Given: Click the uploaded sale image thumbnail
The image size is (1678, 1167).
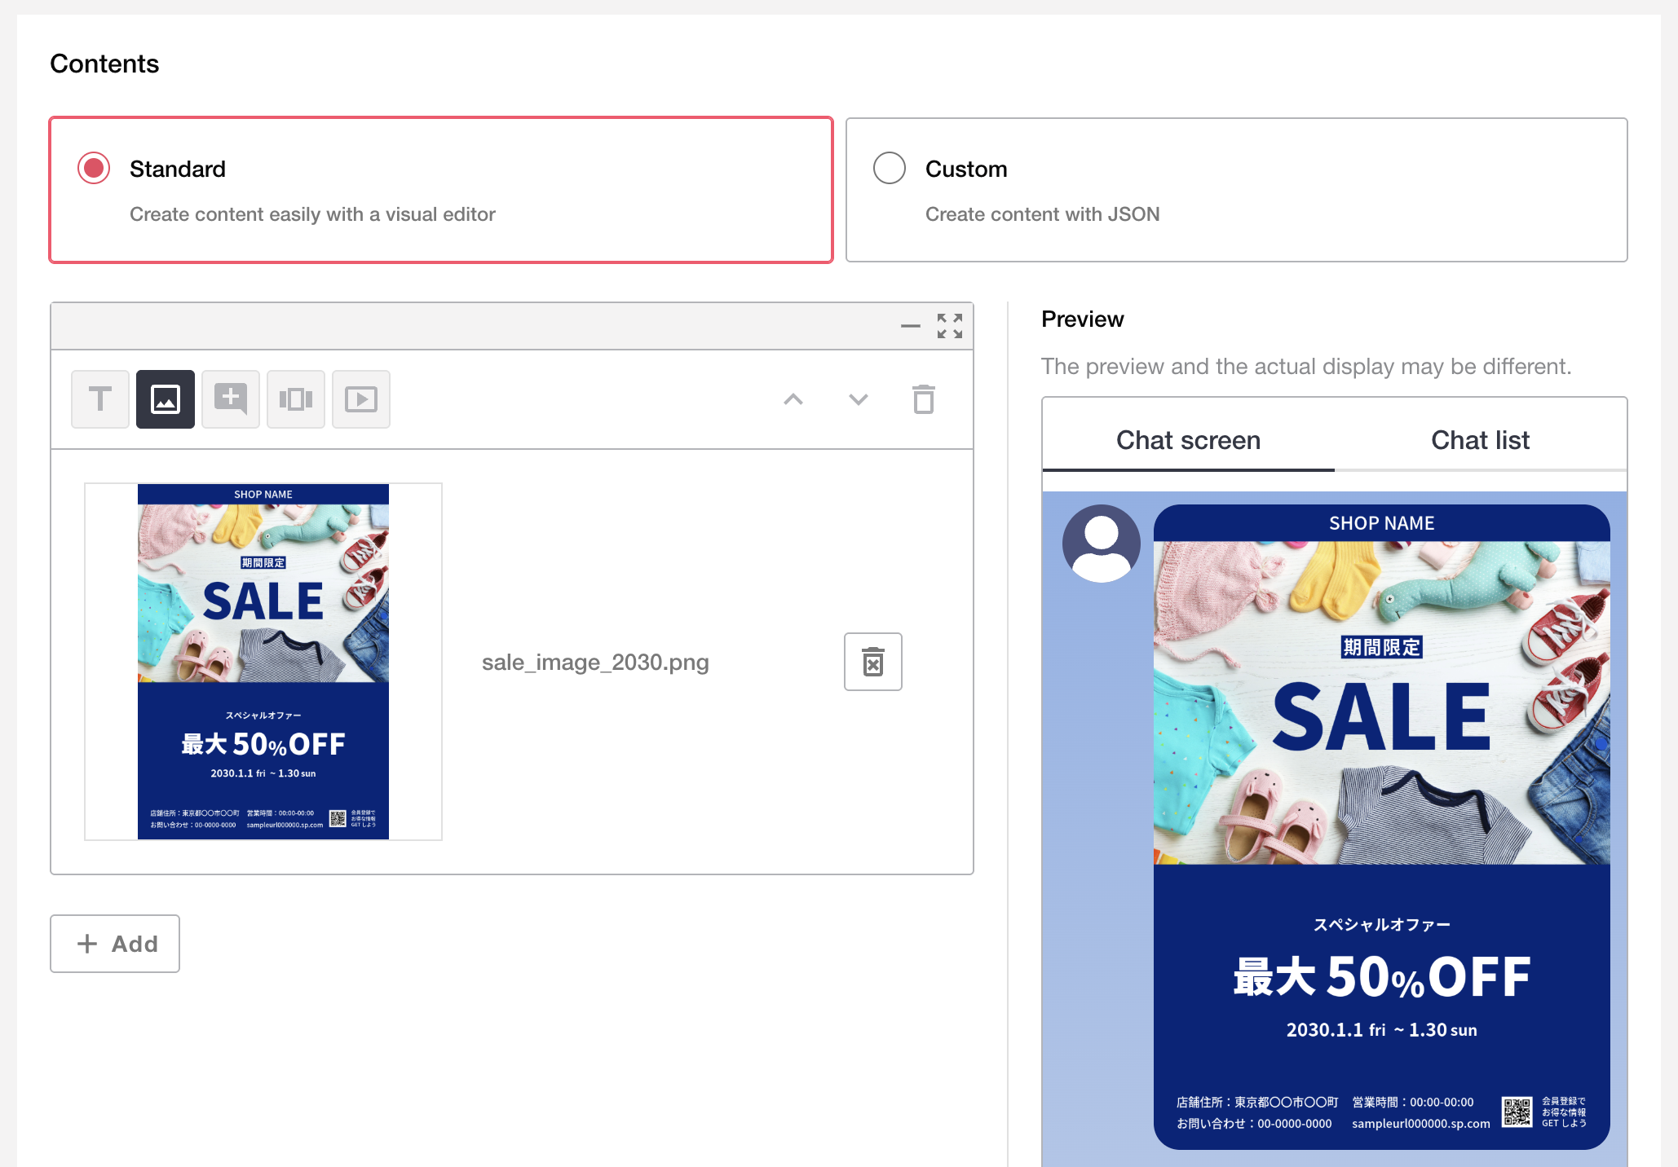Looking at the screenshot, I should tap(263, 662).
